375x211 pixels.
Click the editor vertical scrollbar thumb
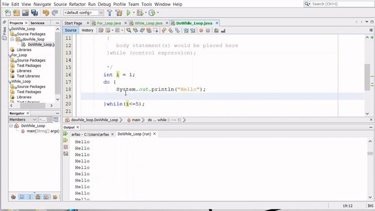tap(367, 77)
